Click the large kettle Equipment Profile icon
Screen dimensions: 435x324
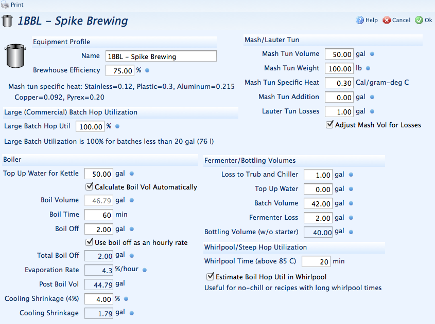(15, 56)
